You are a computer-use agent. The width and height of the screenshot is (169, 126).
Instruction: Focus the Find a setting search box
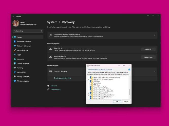point(28,31)
